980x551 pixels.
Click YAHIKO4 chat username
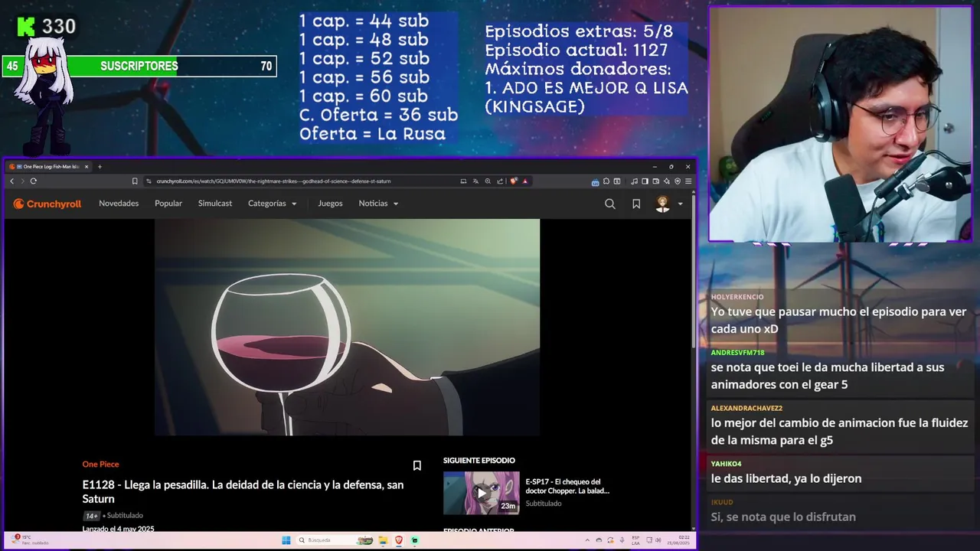click(x=726, y=464)
